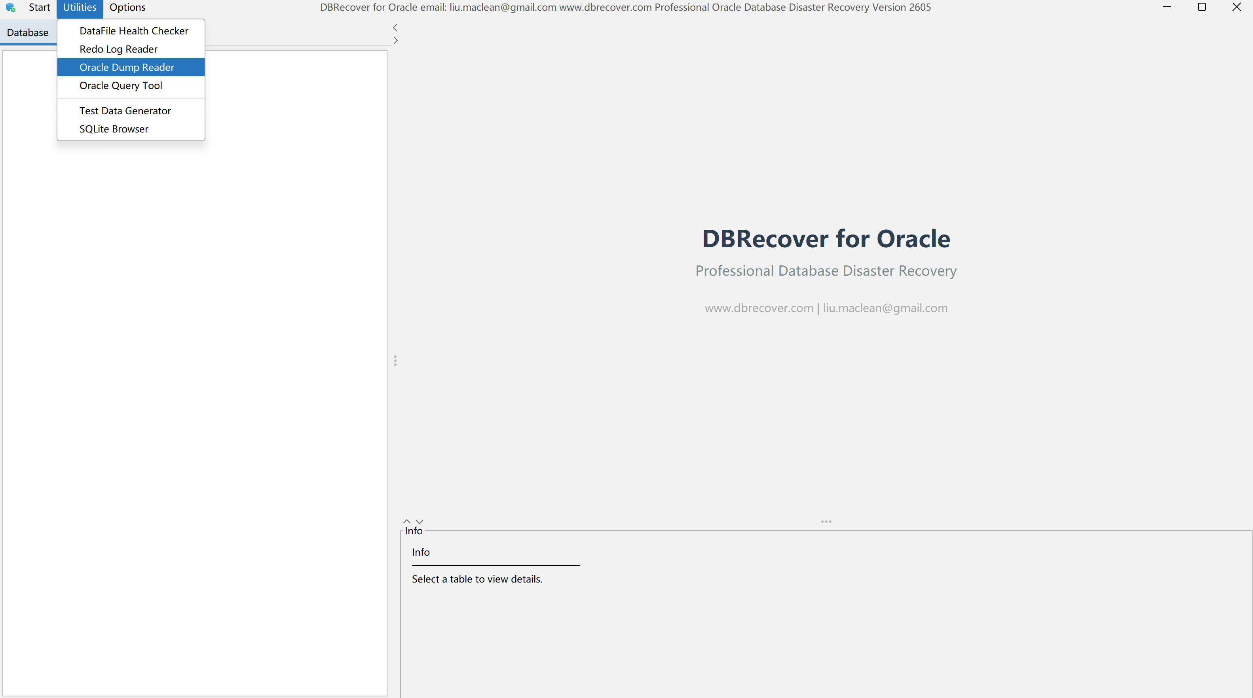The image size is (1253, 698).
Task: Switch to the Database tab
Action: tap(28, 32)
